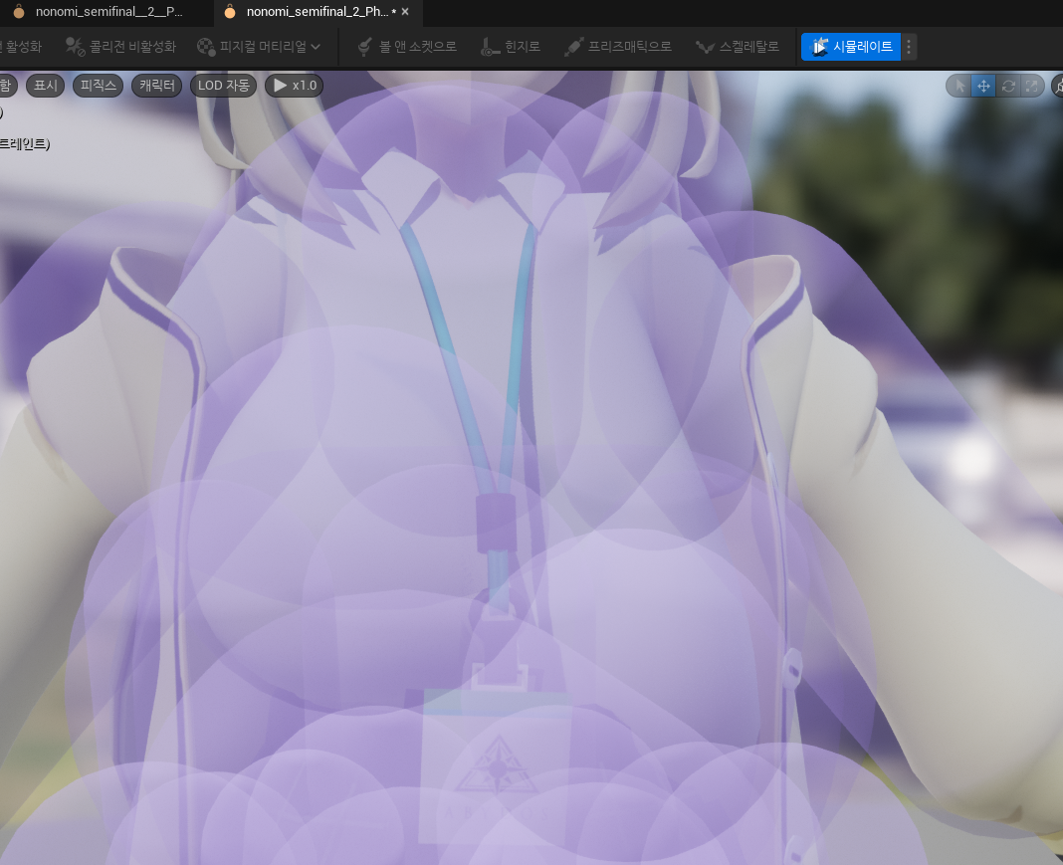Open the 피직스 viewport menu

coord(99,86)
